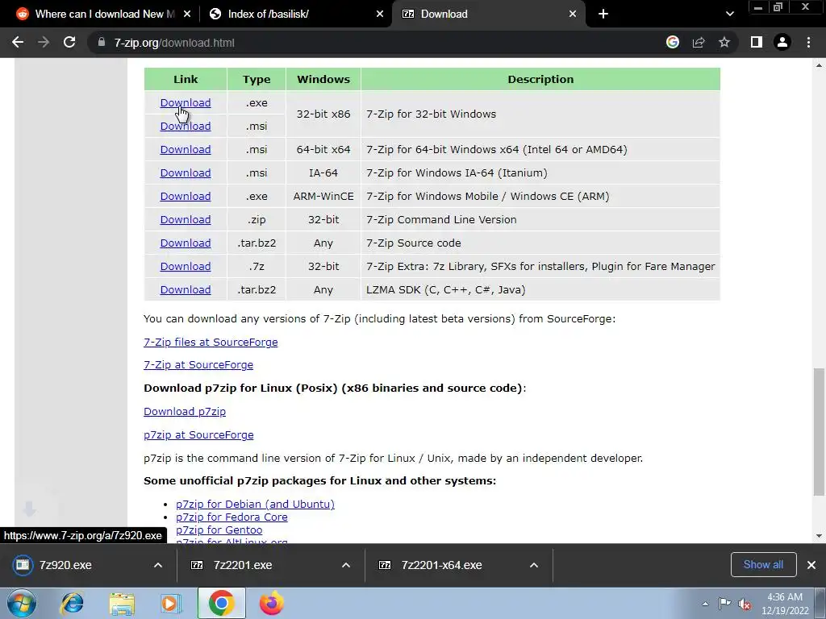Open the Chrome three-dot menu
826x619 pixels.
tap(808, 43)
